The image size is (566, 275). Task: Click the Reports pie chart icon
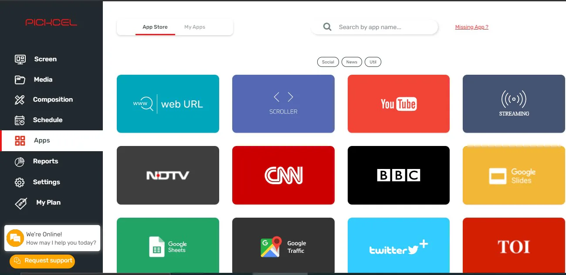20,161
